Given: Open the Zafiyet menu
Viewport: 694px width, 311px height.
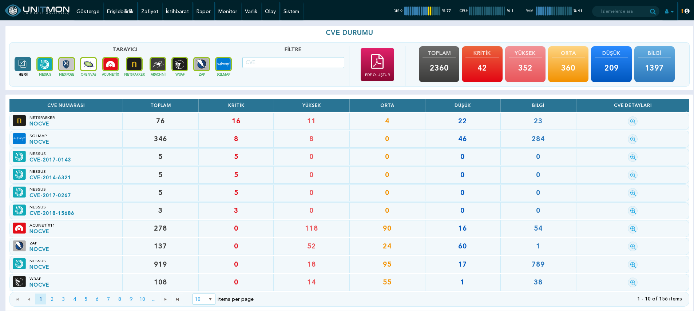Looking at the screenshot, I should click(150, 11).
